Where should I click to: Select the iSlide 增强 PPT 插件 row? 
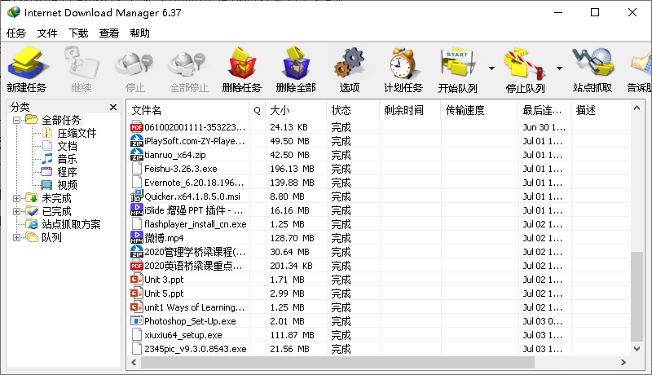point(378,210)
